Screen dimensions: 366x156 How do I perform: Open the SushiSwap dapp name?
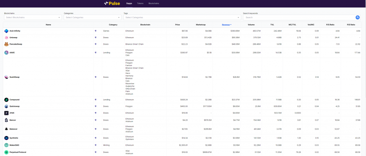[x=14, y=77]
